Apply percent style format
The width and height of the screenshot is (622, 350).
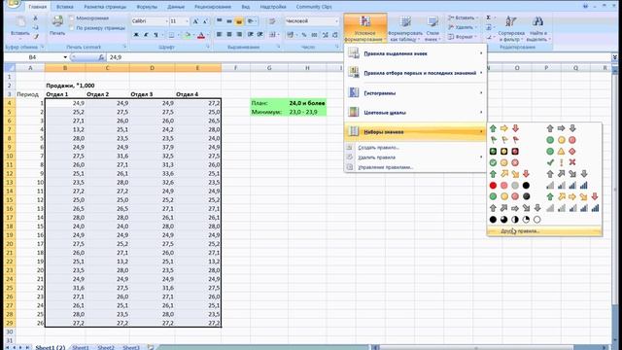coord(304,35)
